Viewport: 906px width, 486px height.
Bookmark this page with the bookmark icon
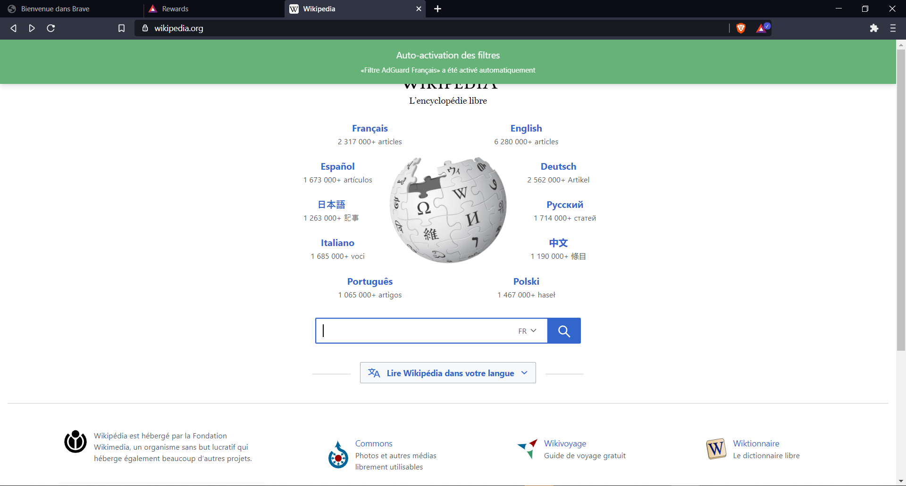(121, 28)
